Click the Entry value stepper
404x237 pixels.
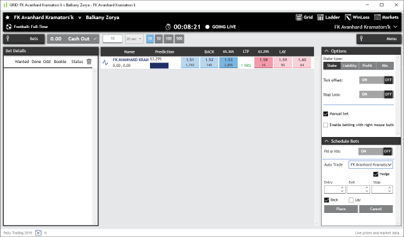pyautogui.click(x=342, y=190)
